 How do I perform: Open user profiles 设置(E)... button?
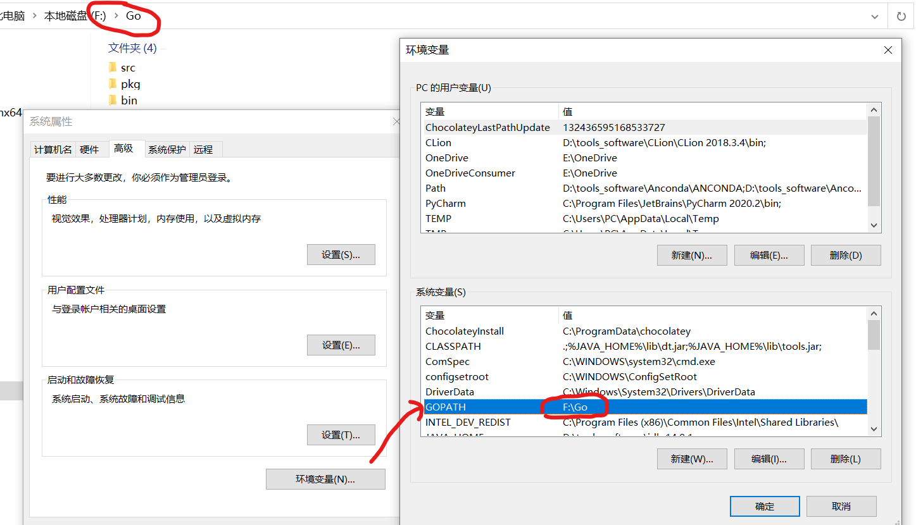pos(341,345)
